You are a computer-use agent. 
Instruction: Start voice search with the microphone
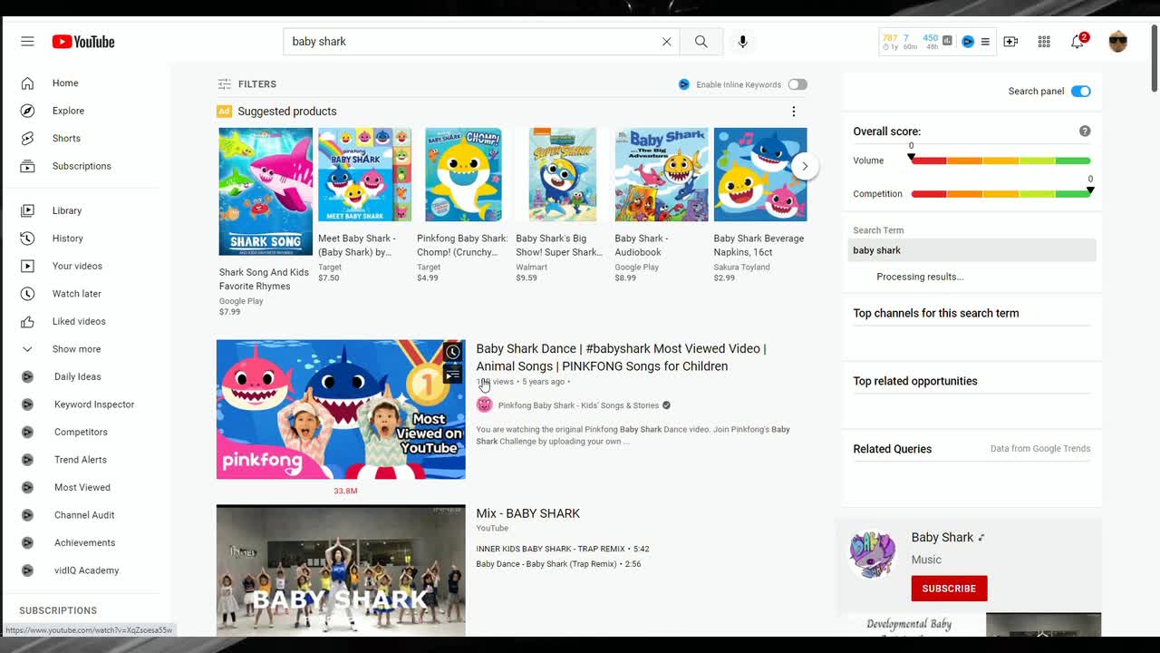pyautogui.click(x=742, y=42)
